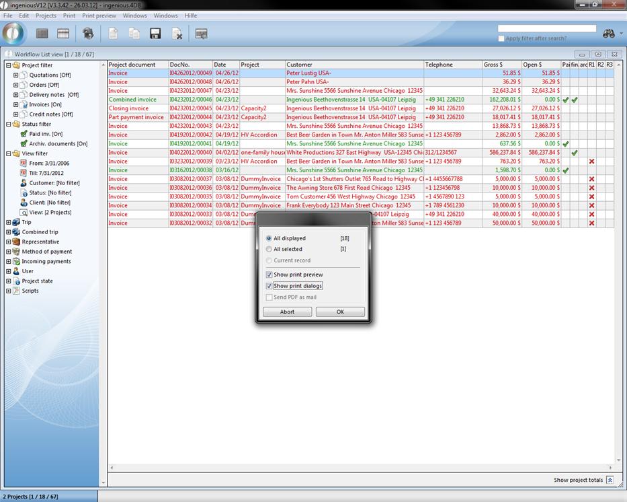Open the Print preview menu
627x502 pixels.
click(x=99, y=15)
